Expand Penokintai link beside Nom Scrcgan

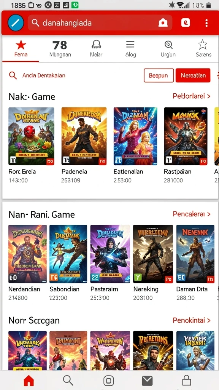192,320
